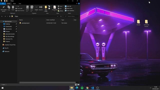Expand the address bar history dropdown

pos(58,16)
